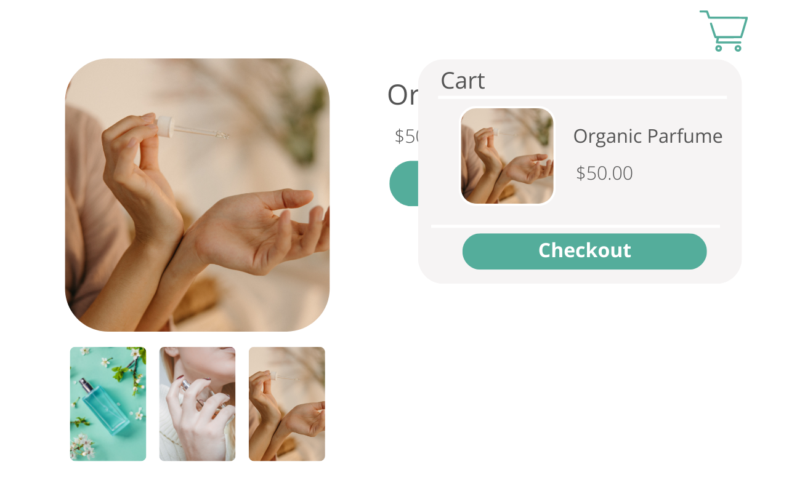Click the Checkout button
The height and width of the screenshot is (483, 805).
tap(585, 251)
